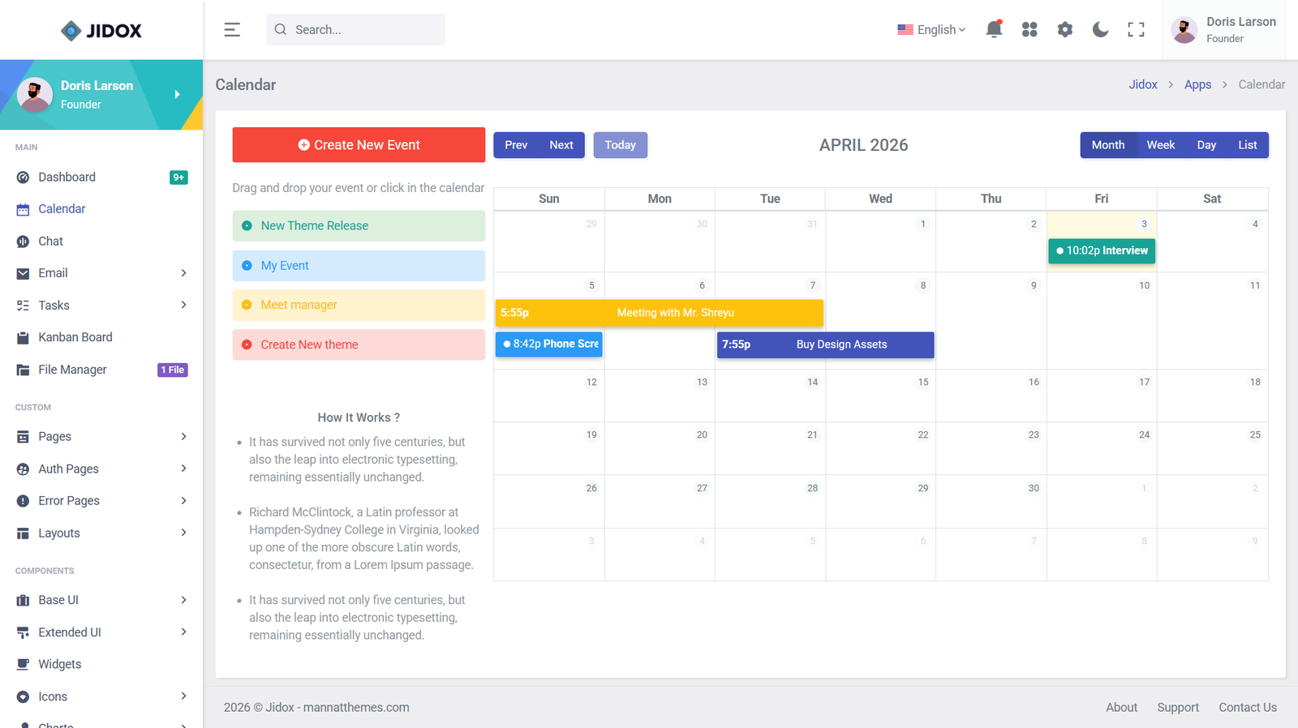
Task: Open the English language dropdown
Action: coord(931,30)
